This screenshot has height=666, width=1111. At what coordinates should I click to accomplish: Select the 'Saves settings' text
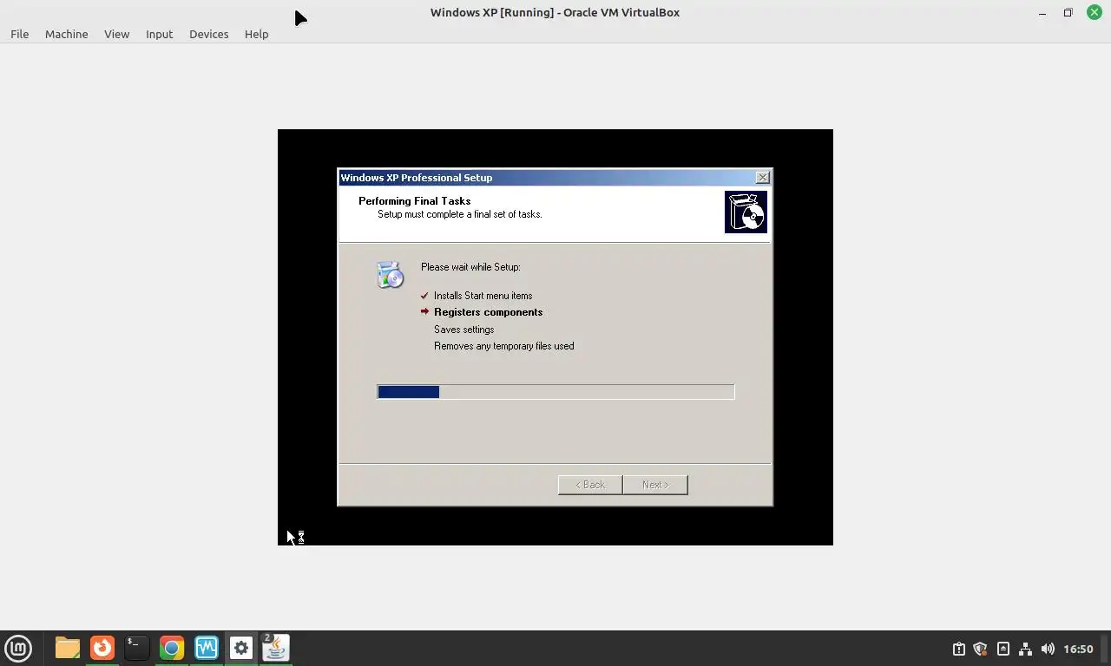[x=463, y=330]
